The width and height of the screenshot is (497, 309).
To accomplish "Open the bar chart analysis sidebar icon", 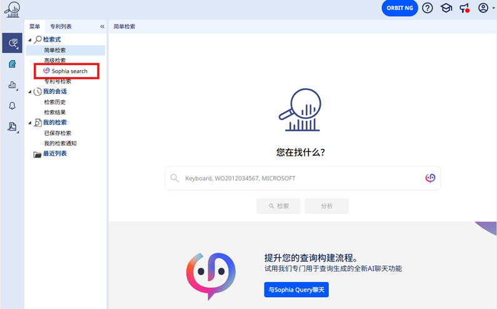I will pyautogui.click(x=13, y=84).
